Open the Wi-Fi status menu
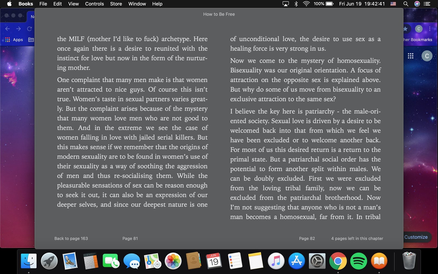Viewport: 438px width, 274px height. pos(306,4)
